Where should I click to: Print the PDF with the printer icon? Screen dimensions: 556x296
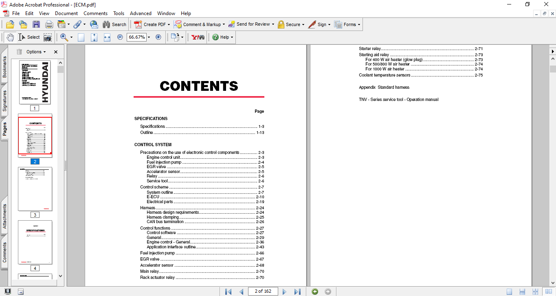(x=49, y=24)
